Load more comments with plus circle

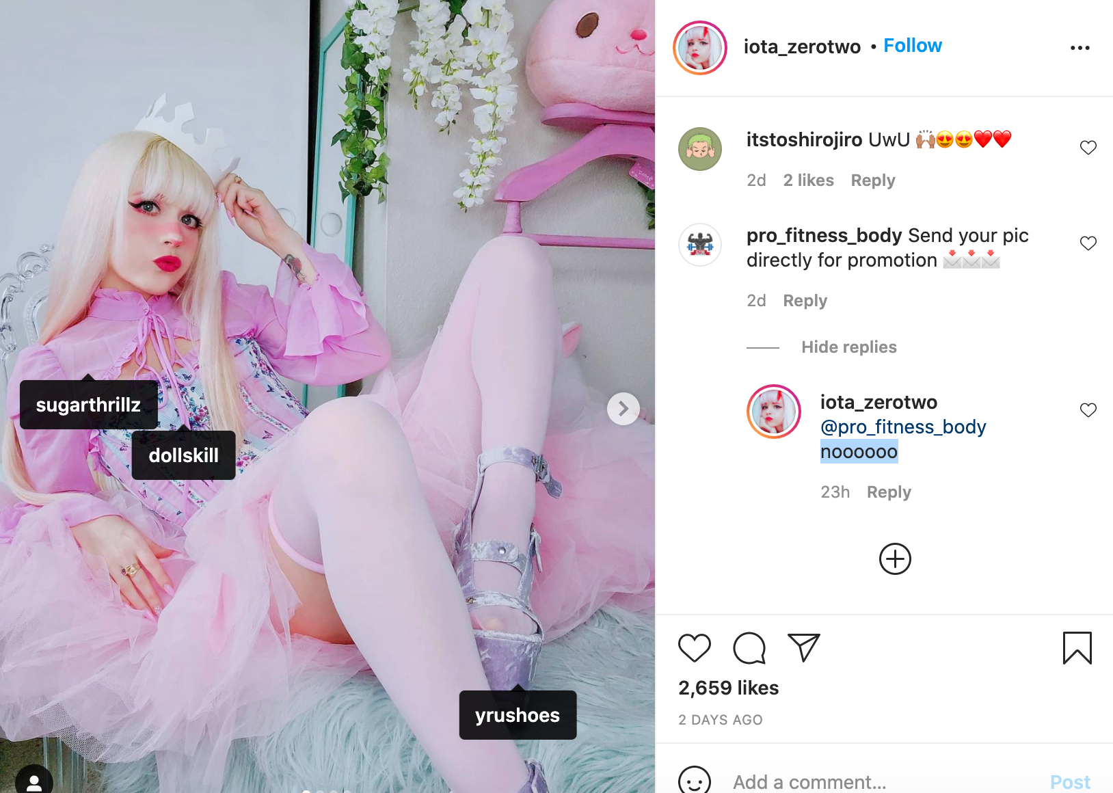(895, 559)
